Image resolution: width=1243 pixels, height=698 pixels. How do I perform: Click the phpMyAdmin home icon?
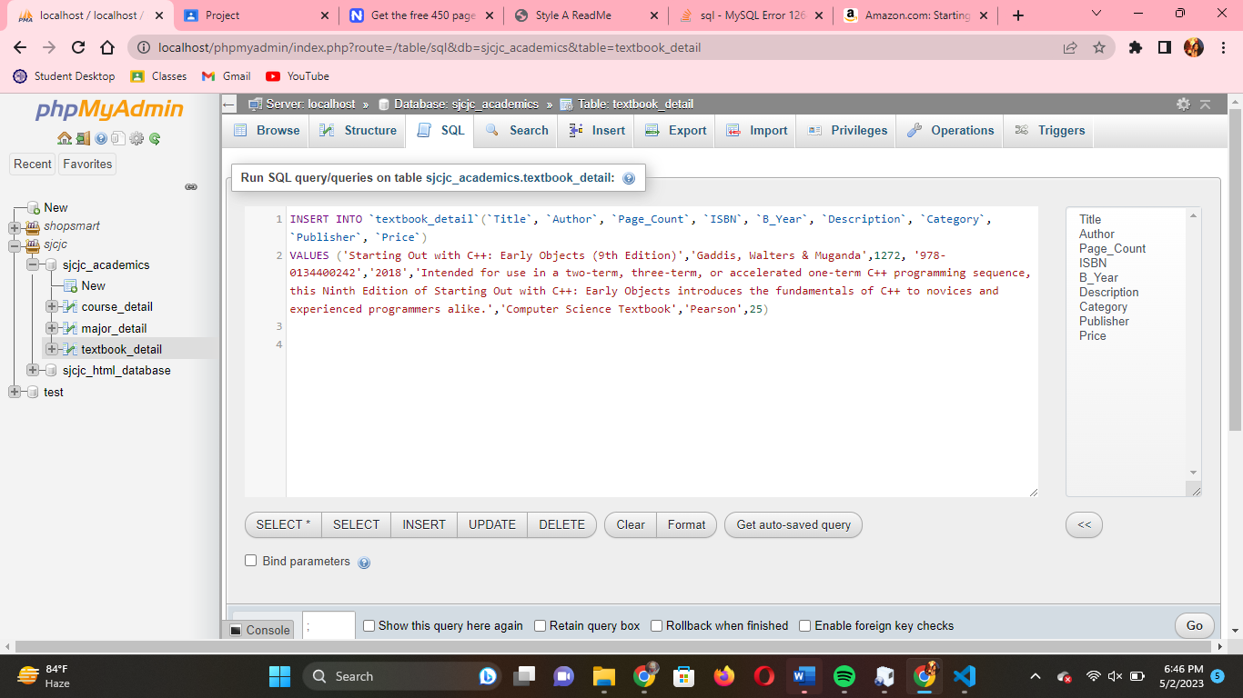(x=65, y=138)
